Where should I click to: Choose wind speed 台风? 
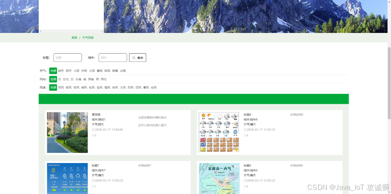tap(154, 88)
